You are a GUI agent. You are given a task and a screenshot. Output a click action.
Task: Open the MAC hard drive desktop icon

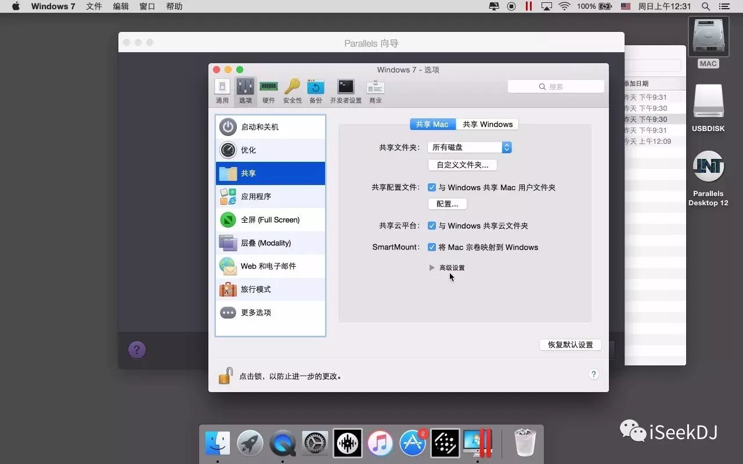click(x=708, y=42)
